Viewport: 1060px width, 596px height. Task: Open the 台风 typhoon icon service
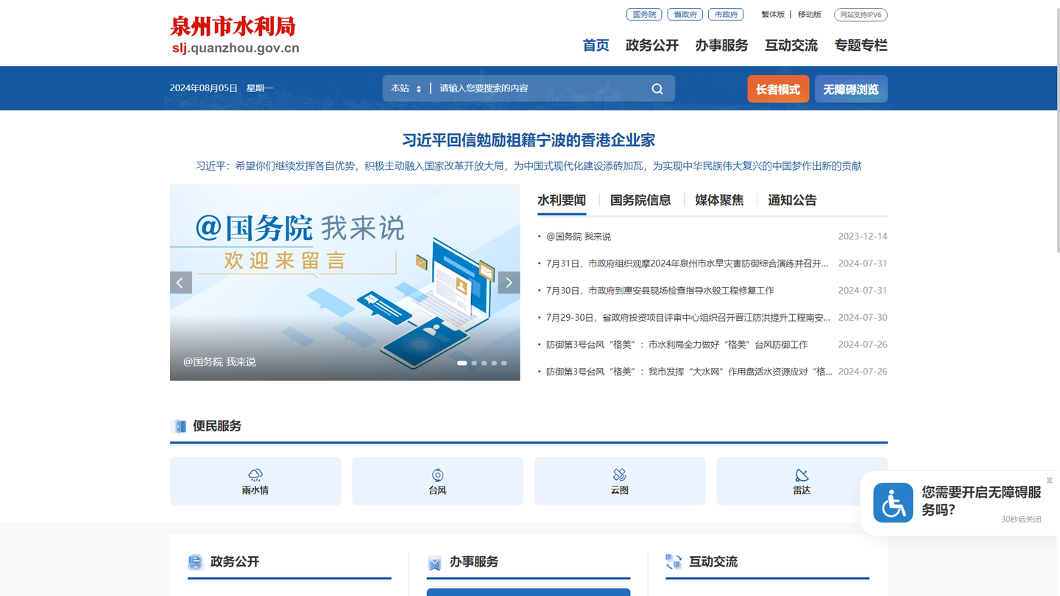point(437,481)
